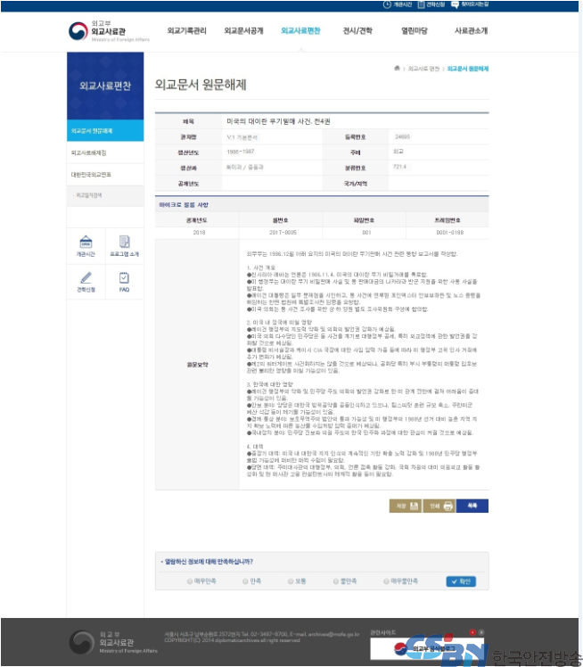
Task: Click the 원문요약 row label
Action: (198, 365)
